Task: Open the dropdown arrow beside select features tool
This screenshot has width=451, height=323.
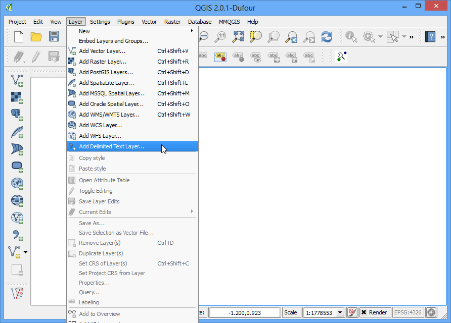Action: pos(404,37)
